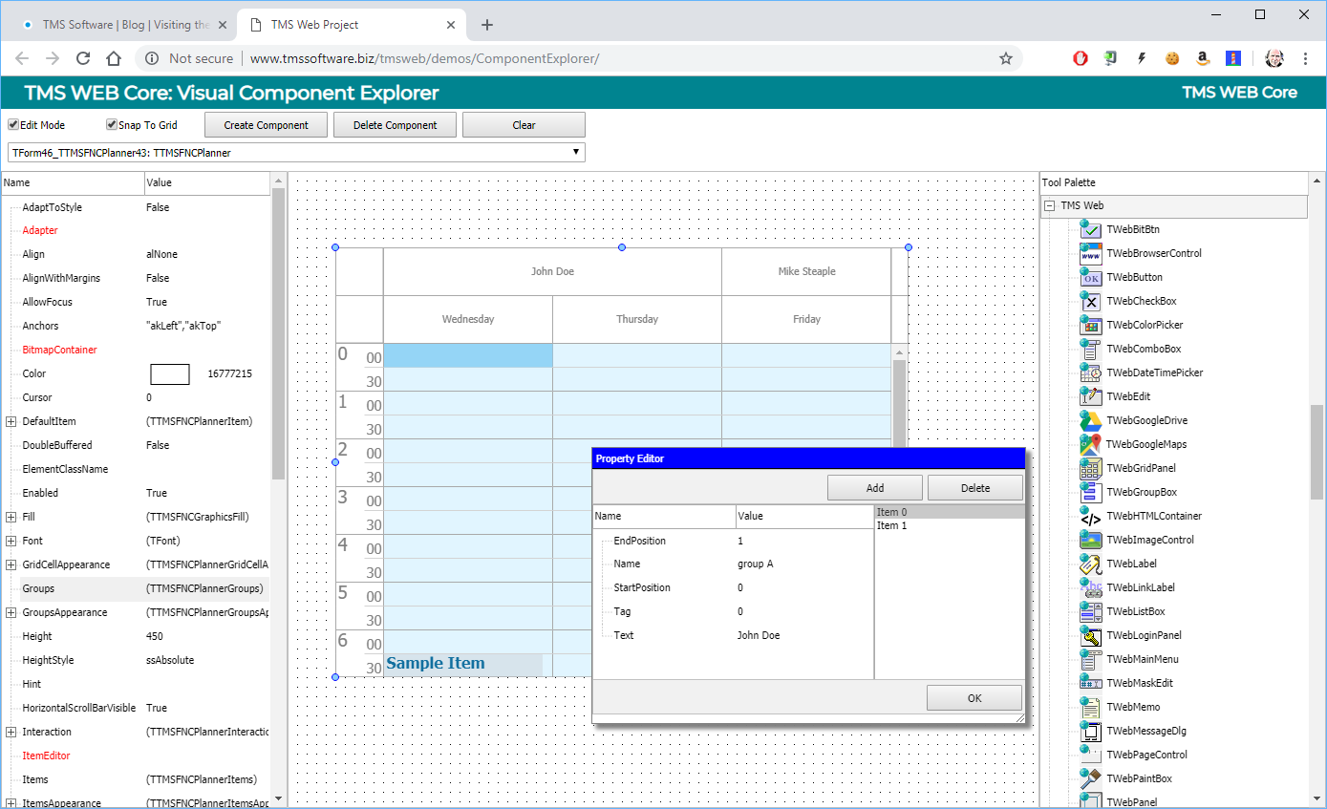Click the Tool Palette vertical scrollbar
This screenshot has height=809, width=1327.
[1317, 451]
